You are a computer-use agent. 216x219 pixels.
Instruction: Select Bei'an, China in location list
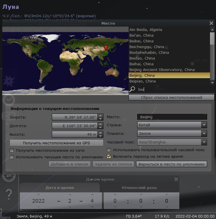[169, 35]
